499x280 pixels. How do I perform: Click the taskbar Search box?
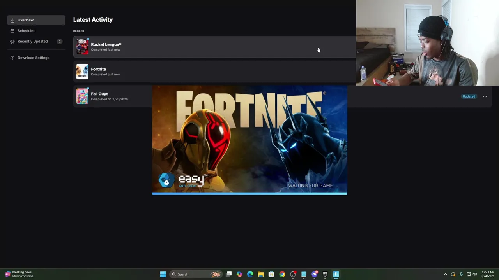click(x=196, y=274)
